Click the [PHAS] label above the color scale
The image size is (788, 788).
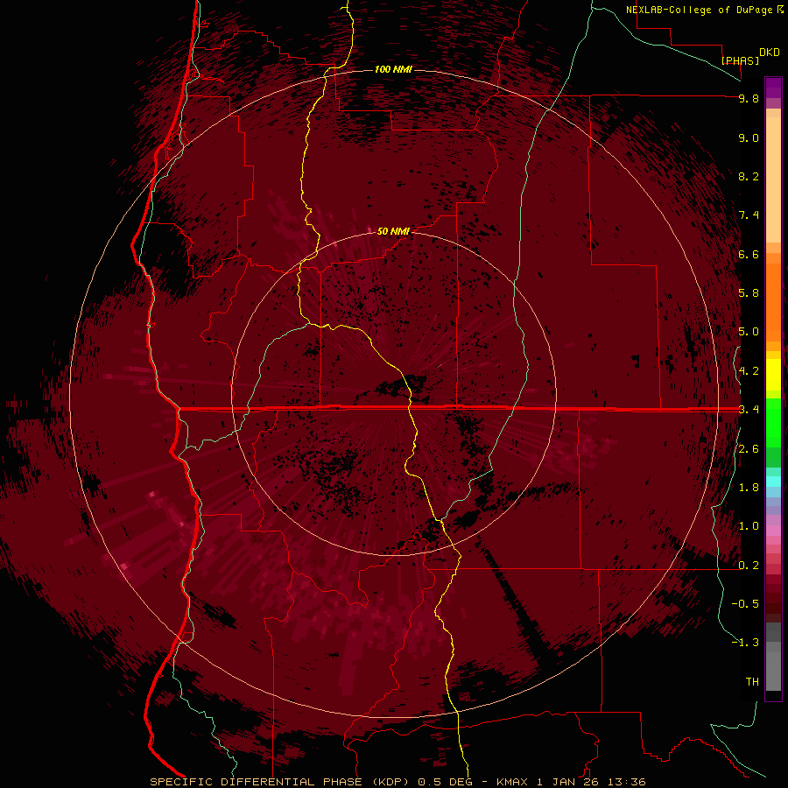[x=740, y=60]
